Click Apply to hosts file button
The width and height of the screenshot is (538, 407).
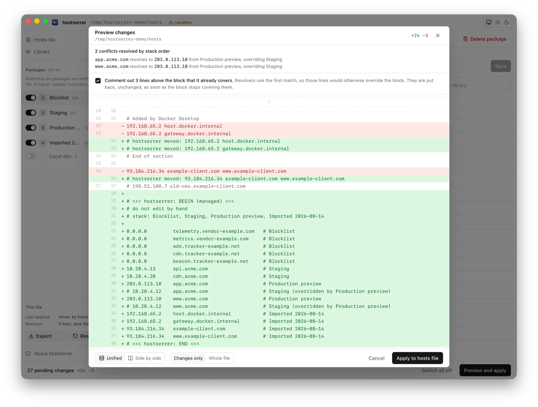[x=417, y=358]
